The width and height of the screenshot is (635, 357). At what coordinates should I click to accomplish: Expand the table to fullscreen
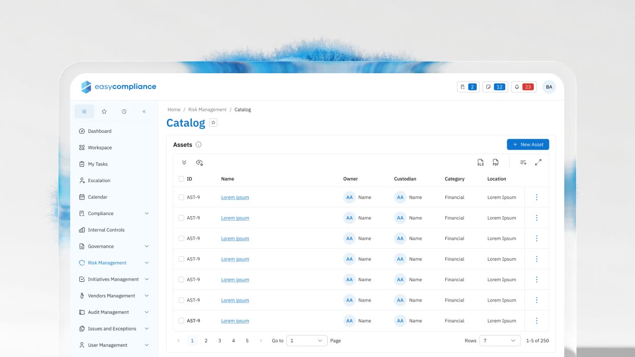[x=538, y=162]
